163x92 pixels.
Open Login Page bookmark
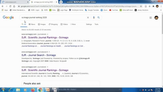[62, 10]
